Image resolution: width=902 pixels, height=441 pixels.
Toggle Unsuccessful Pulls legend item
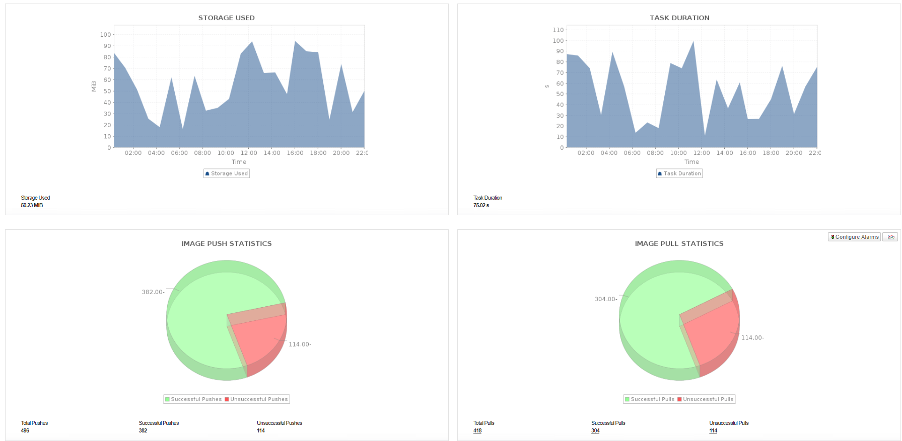(706, 399)
